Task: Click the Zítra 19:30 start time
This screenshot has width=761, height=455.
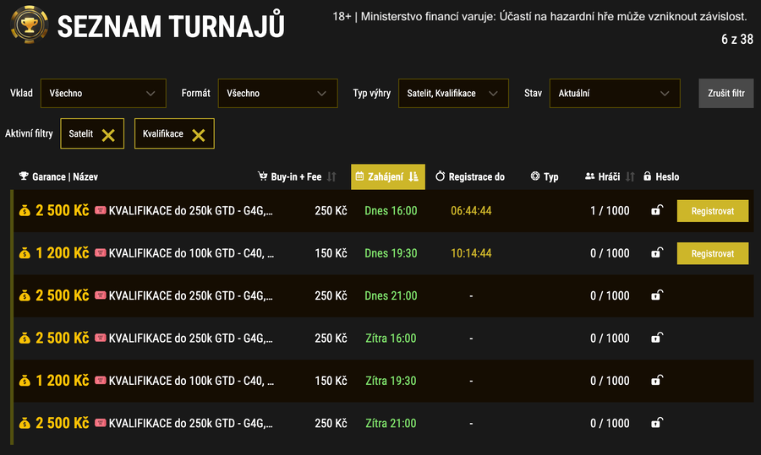Action: (391, 381)
